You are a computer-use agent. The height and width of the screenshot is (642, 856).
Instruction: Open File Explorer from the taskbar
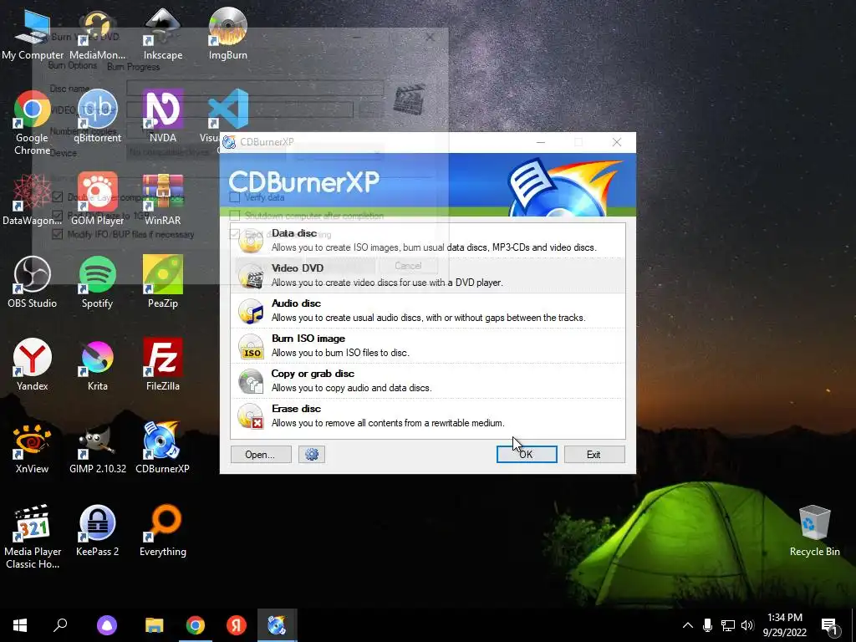tap(155, 625)
